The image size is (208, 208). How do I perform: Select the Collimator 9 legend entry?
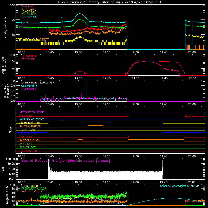[29, 89]
